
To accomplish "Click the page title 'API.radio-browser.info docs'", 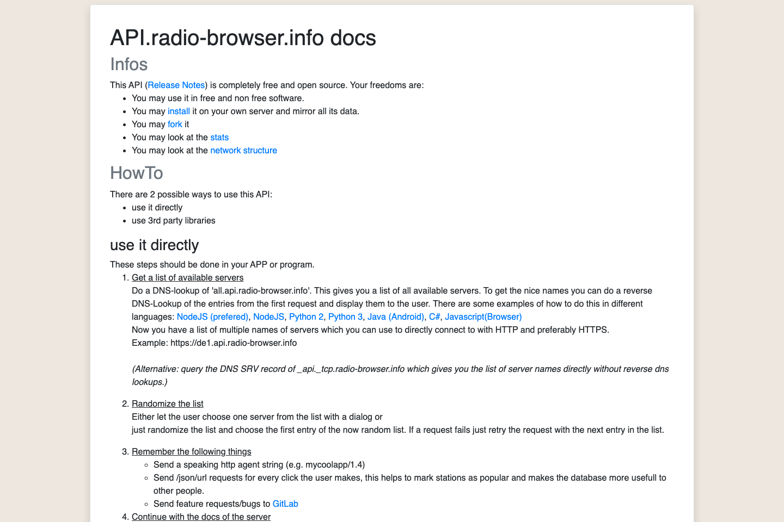I will [x=243, y=38].
